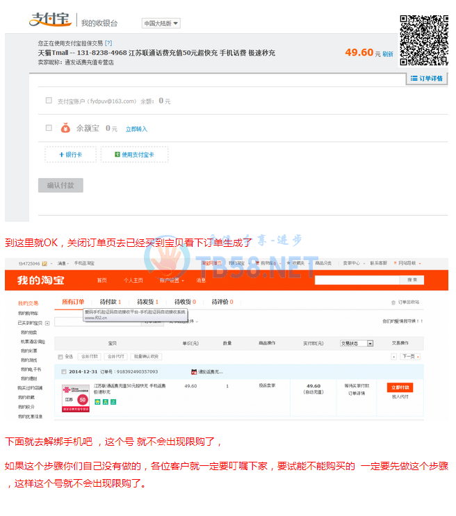Screen dimensions: 456x516
Task: Expand the 消息 dropdown in top bar
Action: (63, 264)
